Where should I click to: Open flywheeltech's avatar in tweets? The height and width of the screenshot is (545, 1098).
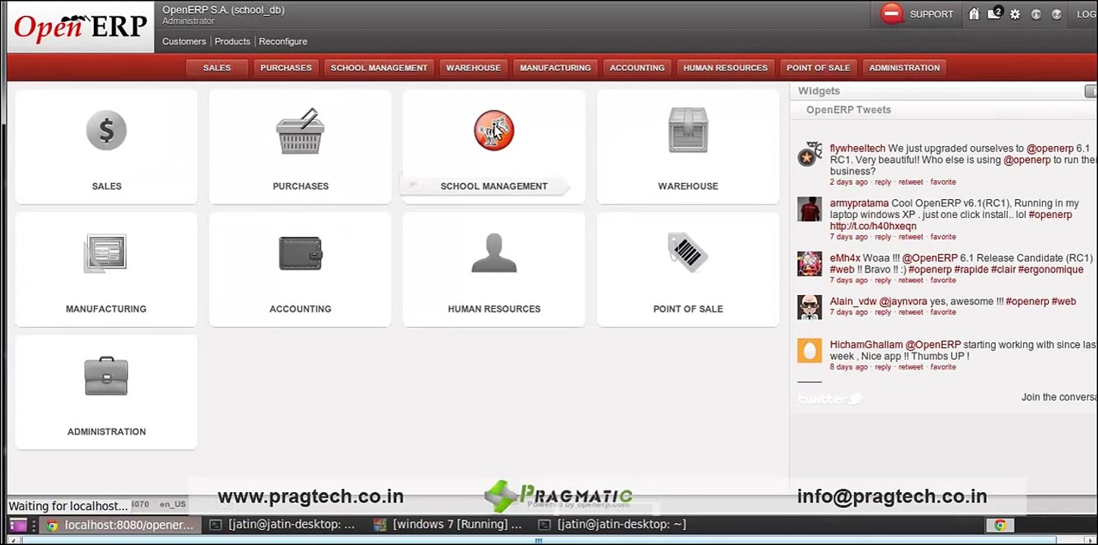coord(809,155)
